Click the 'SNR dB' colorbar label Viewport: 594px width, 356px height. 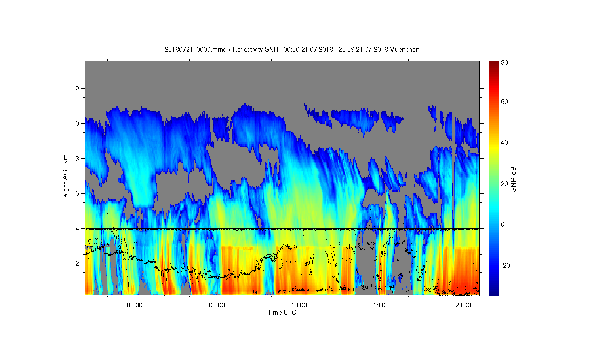[x=514, y=180]
